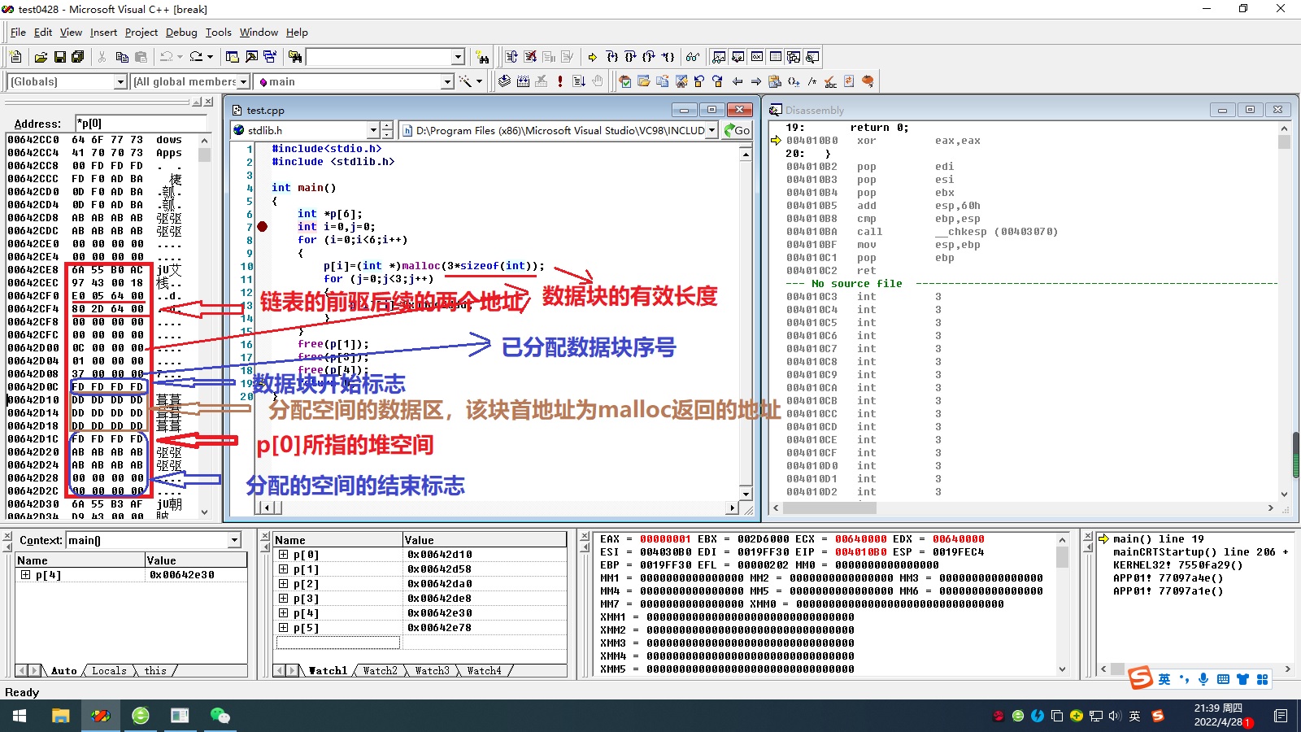Click the Search help binoculars icon
Viewport: 1301px width, 732px height.
pyautogui.click(x=483, y=57)
